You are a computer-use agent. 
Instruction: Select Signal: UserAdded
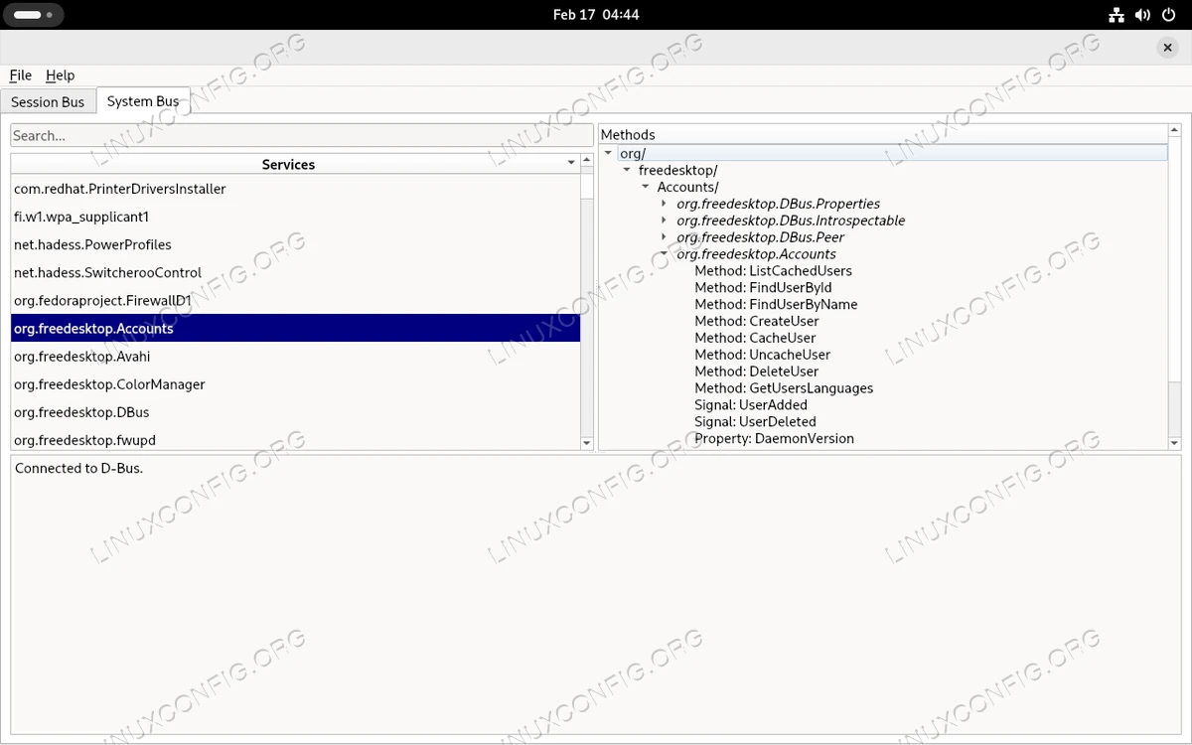(x=751, y=405)
